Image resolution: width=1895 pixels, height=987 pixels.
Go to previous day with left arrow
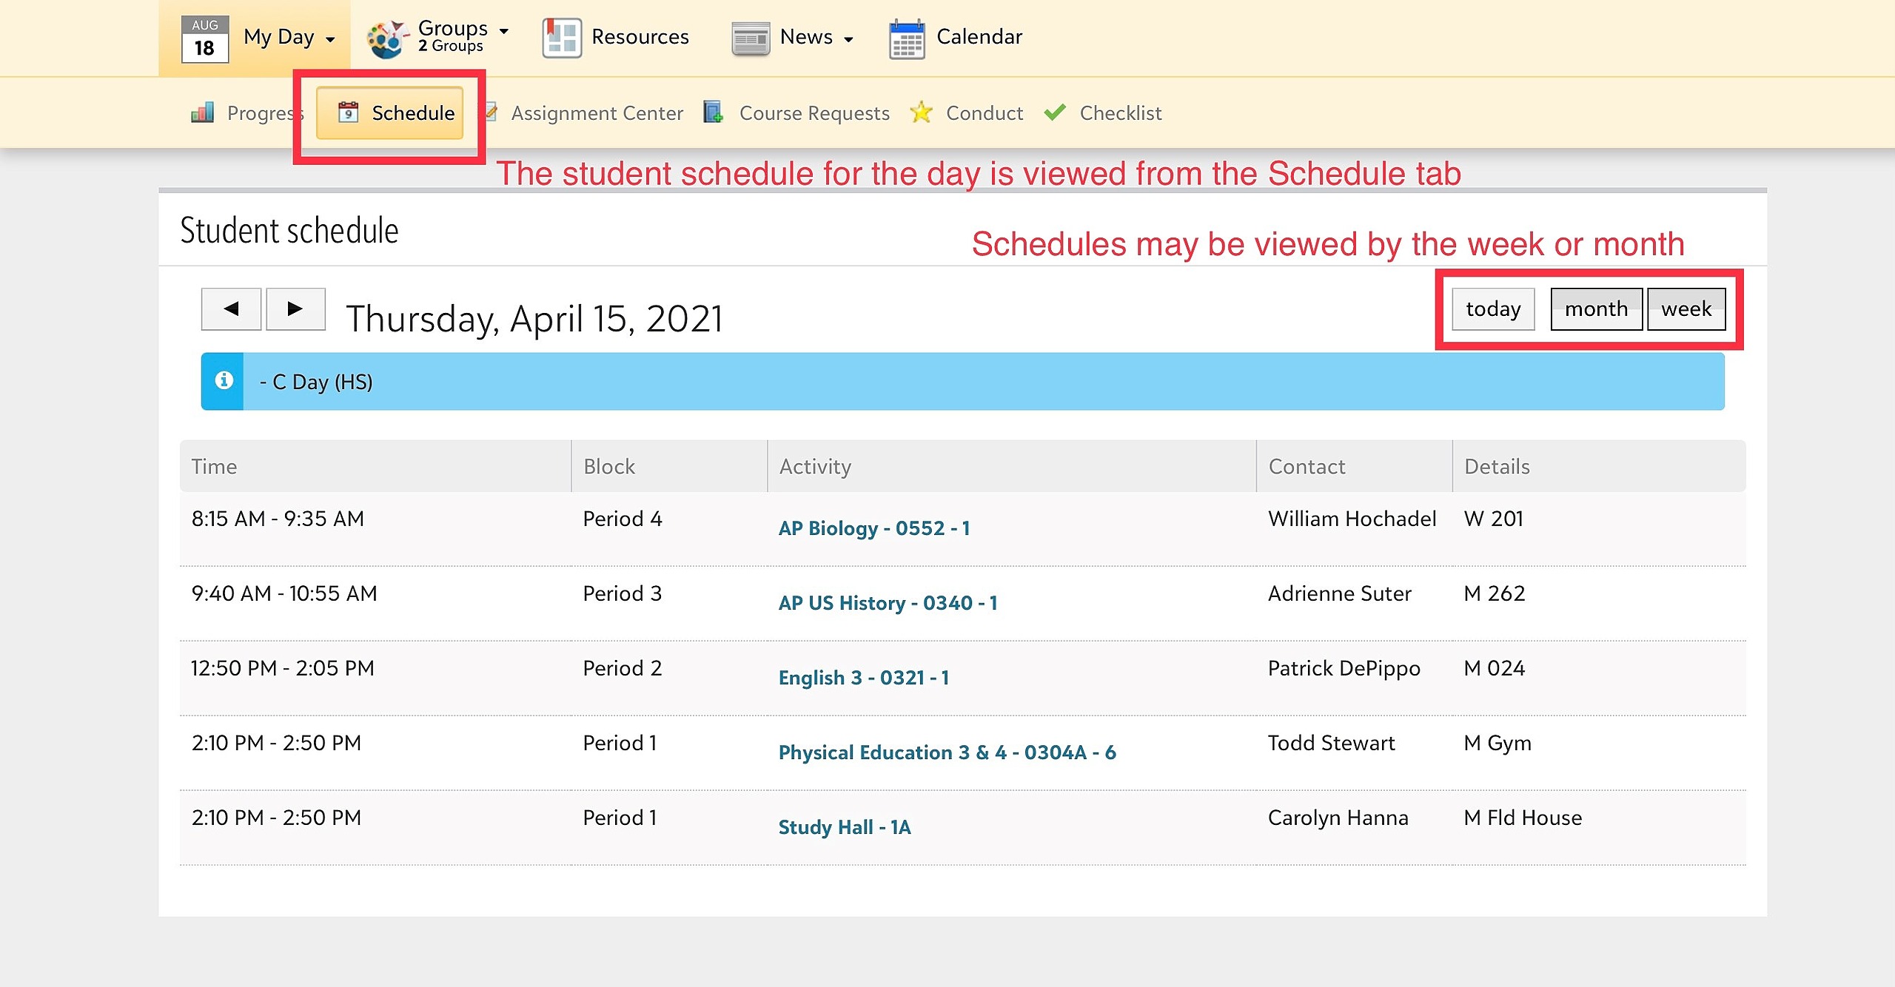click(x=231, y=309)
